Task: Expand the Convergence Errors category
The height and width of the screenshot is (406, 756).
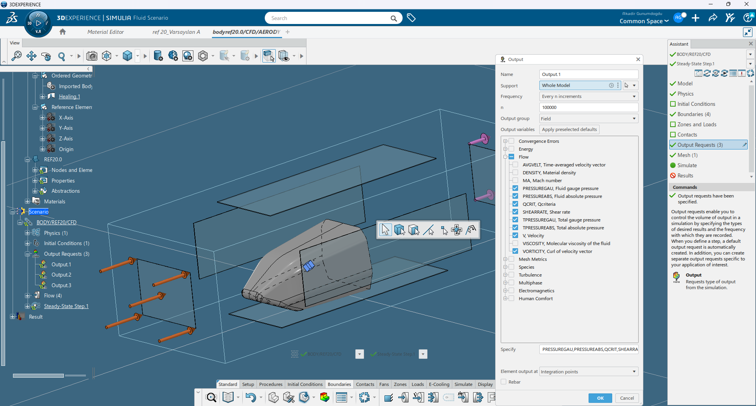Action: coord(505,141)
